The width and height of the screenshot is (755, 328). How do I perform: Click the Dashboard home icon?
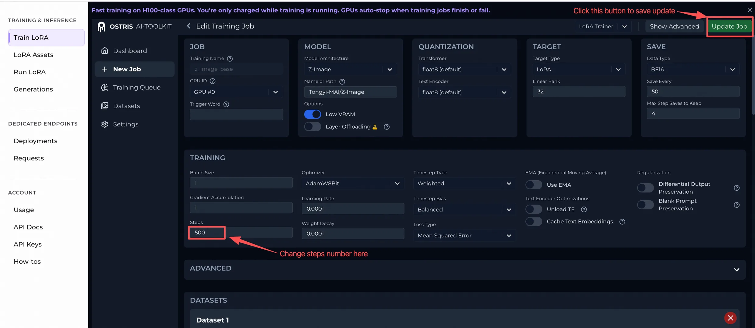point(104,51)
